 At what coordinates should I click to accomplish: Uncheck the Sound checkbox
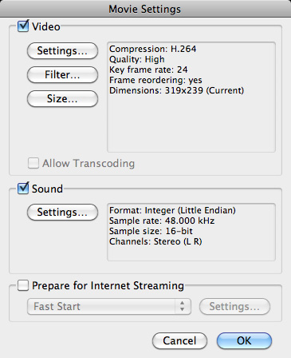[x=23, y=189]
